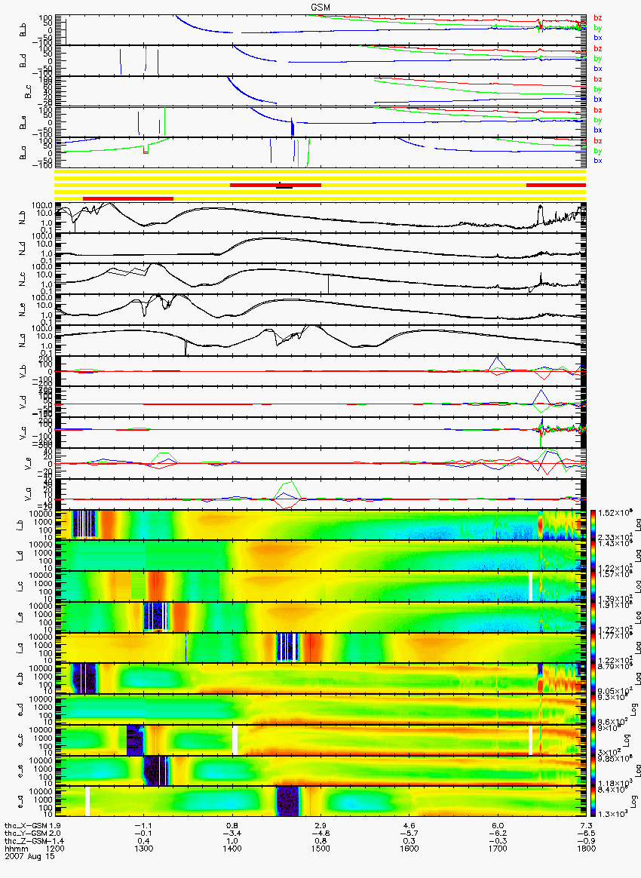This screenshot has width=641, height=878.
Task: Click the red bar spanning 1400 to 1500
Action: tap(275, 184)
